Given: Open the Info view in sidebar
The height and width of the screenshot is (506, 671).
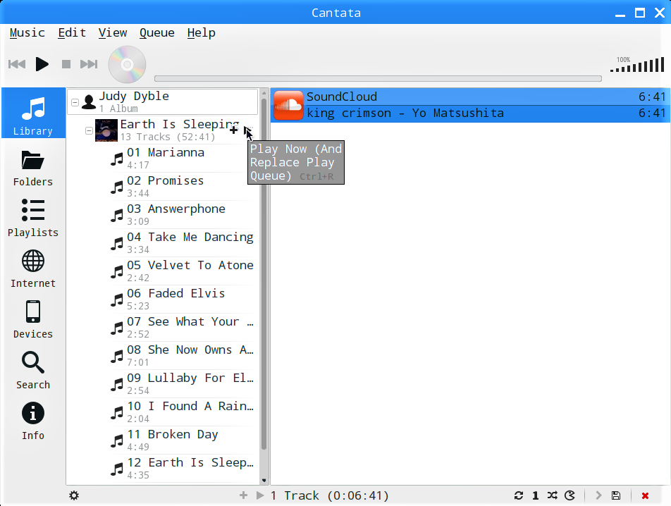Looking at the screenshot, I should pos(33,421).
